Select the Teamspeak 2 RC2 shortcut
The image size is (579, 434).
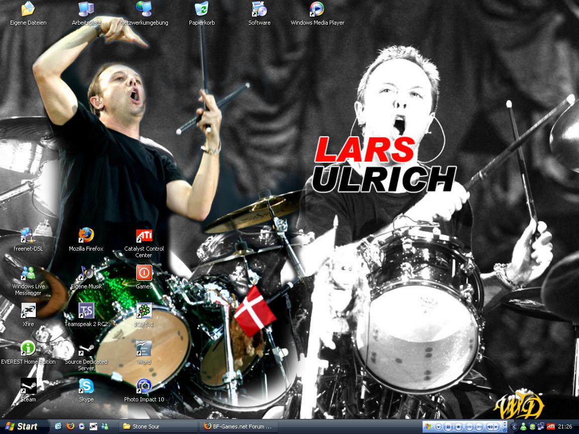pos(86,315)
